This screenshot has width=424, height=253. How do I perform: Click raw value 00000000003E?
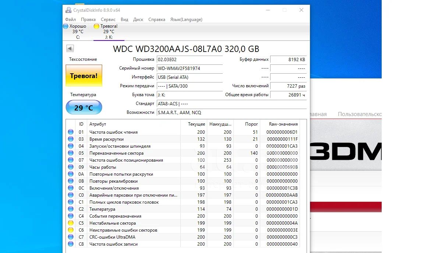282,230
